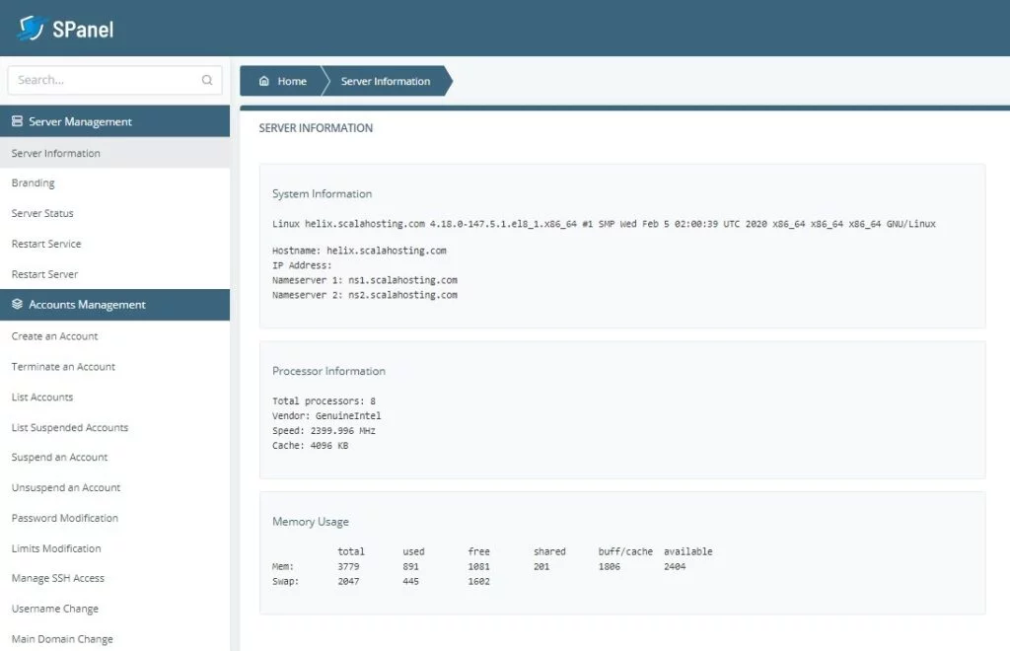The width and height of the screenshot is (1010, 651).
Task: Open Restart Server
Action: (41, 273)
